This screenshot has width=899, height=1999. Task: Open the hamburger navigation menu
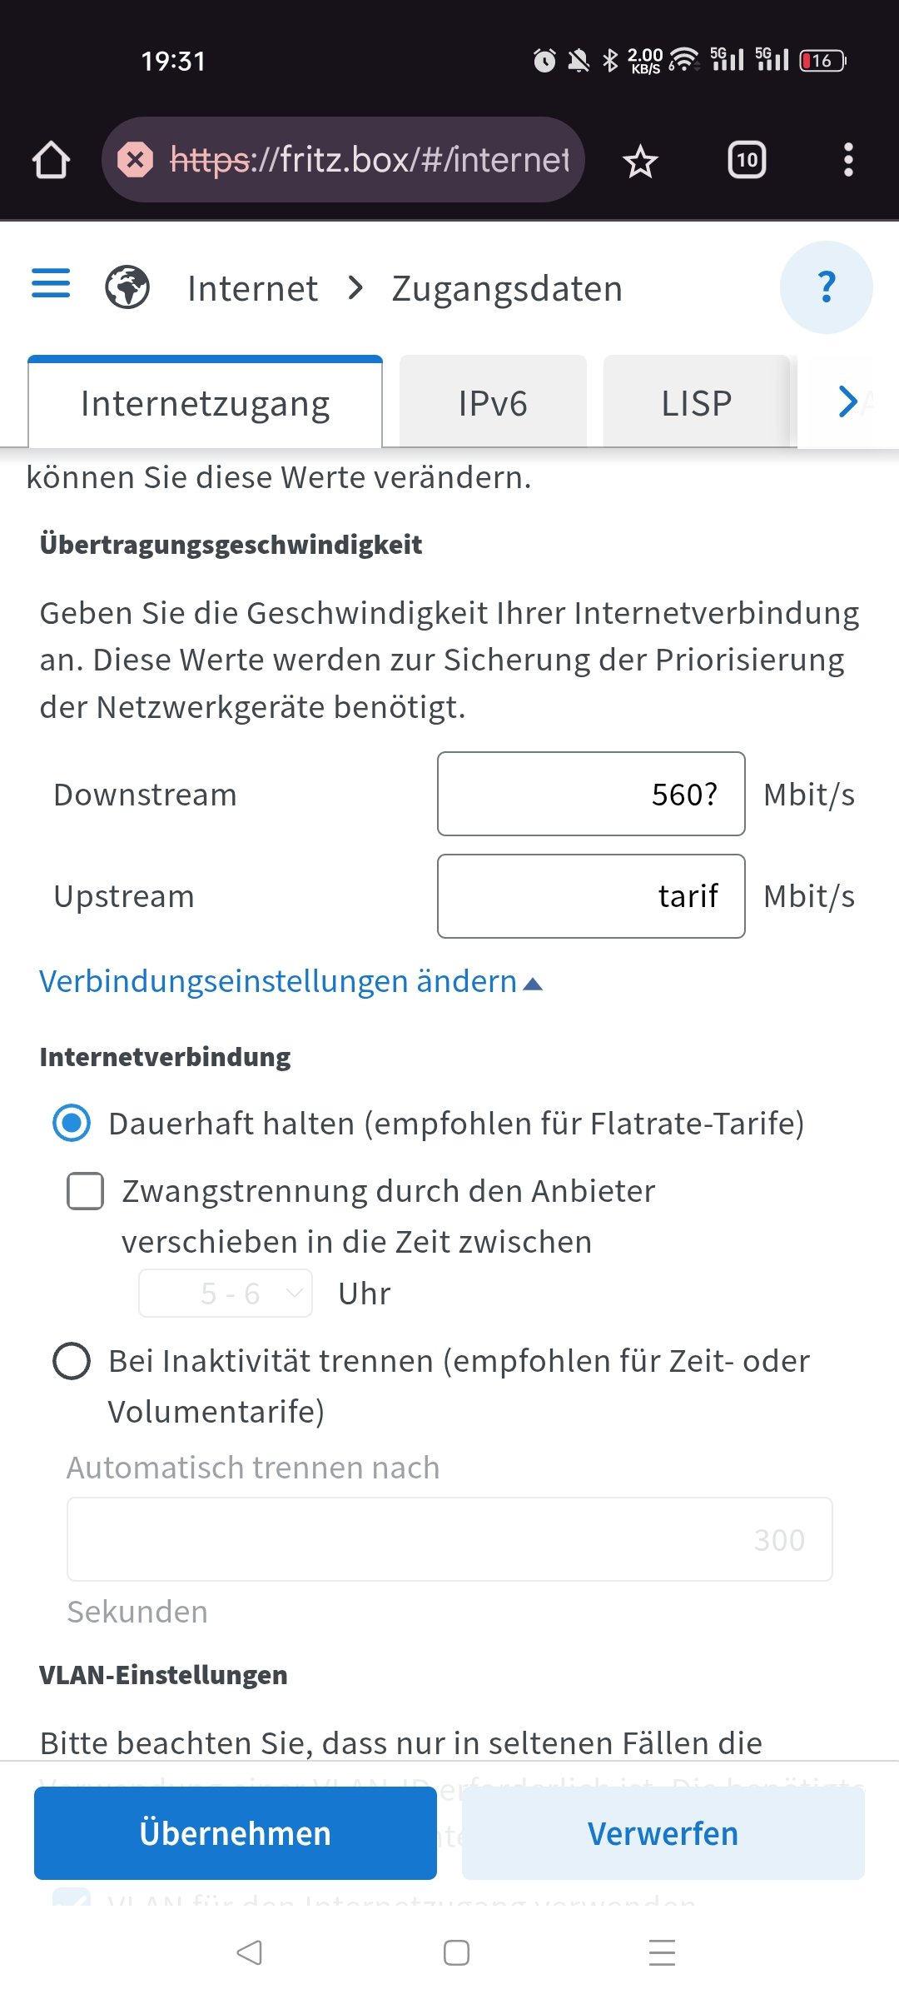click(51, 283)
